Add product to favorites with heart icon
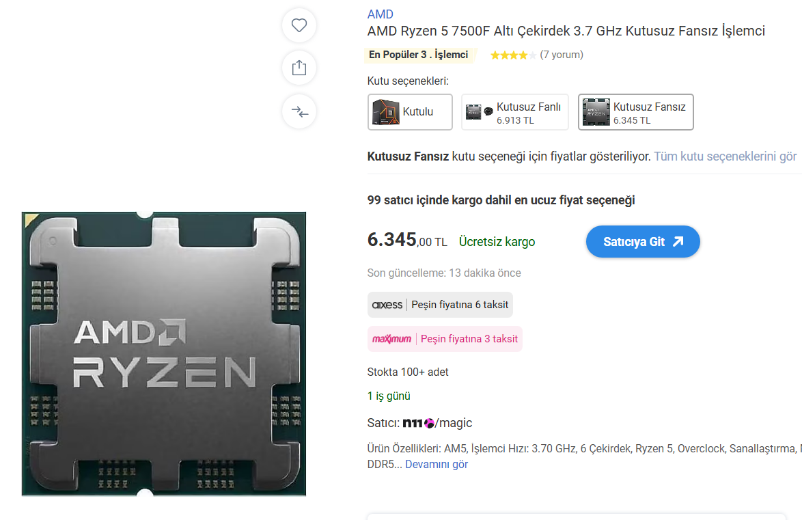 299,25
